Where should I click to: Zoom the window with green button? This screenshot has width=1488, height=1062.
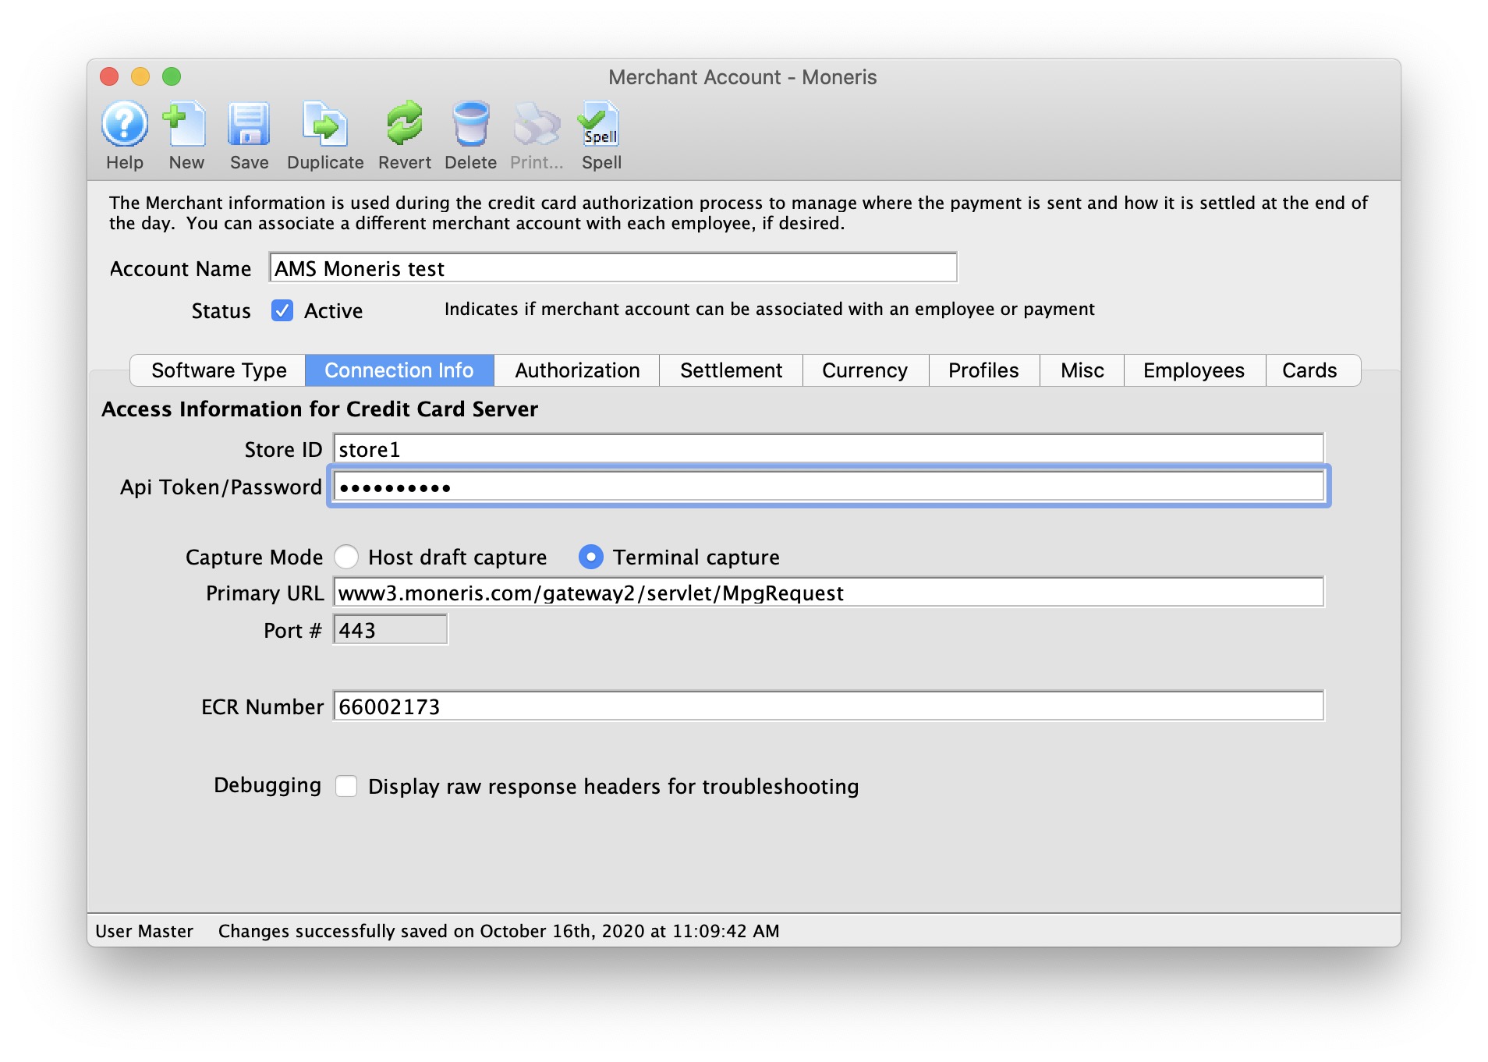pyautogui.click(x=172, y=76)
